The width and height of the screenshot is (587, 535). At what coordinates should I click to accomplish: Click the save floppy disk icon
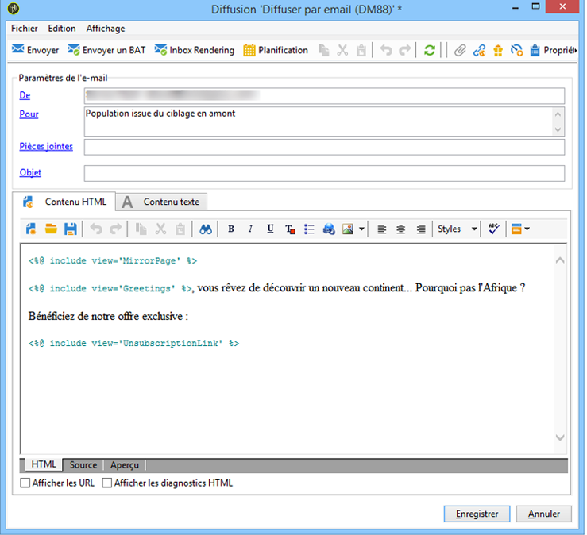click(x=71, y=229)
